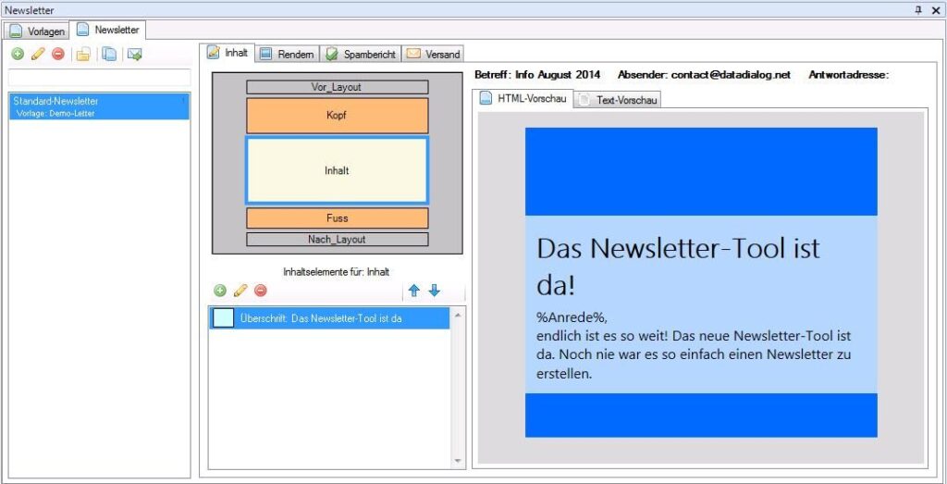
Task: Pin the Newsletter panel
Action: (x=918, y=10)
